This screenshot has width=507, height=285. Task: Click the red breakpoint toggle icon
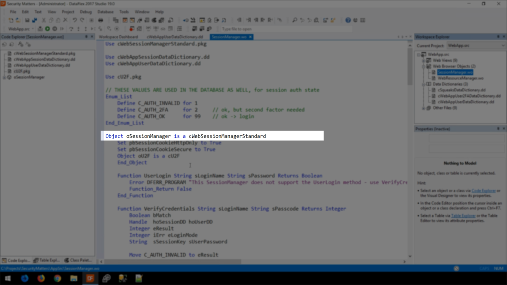pyautogui.click(x=132, y=29)
